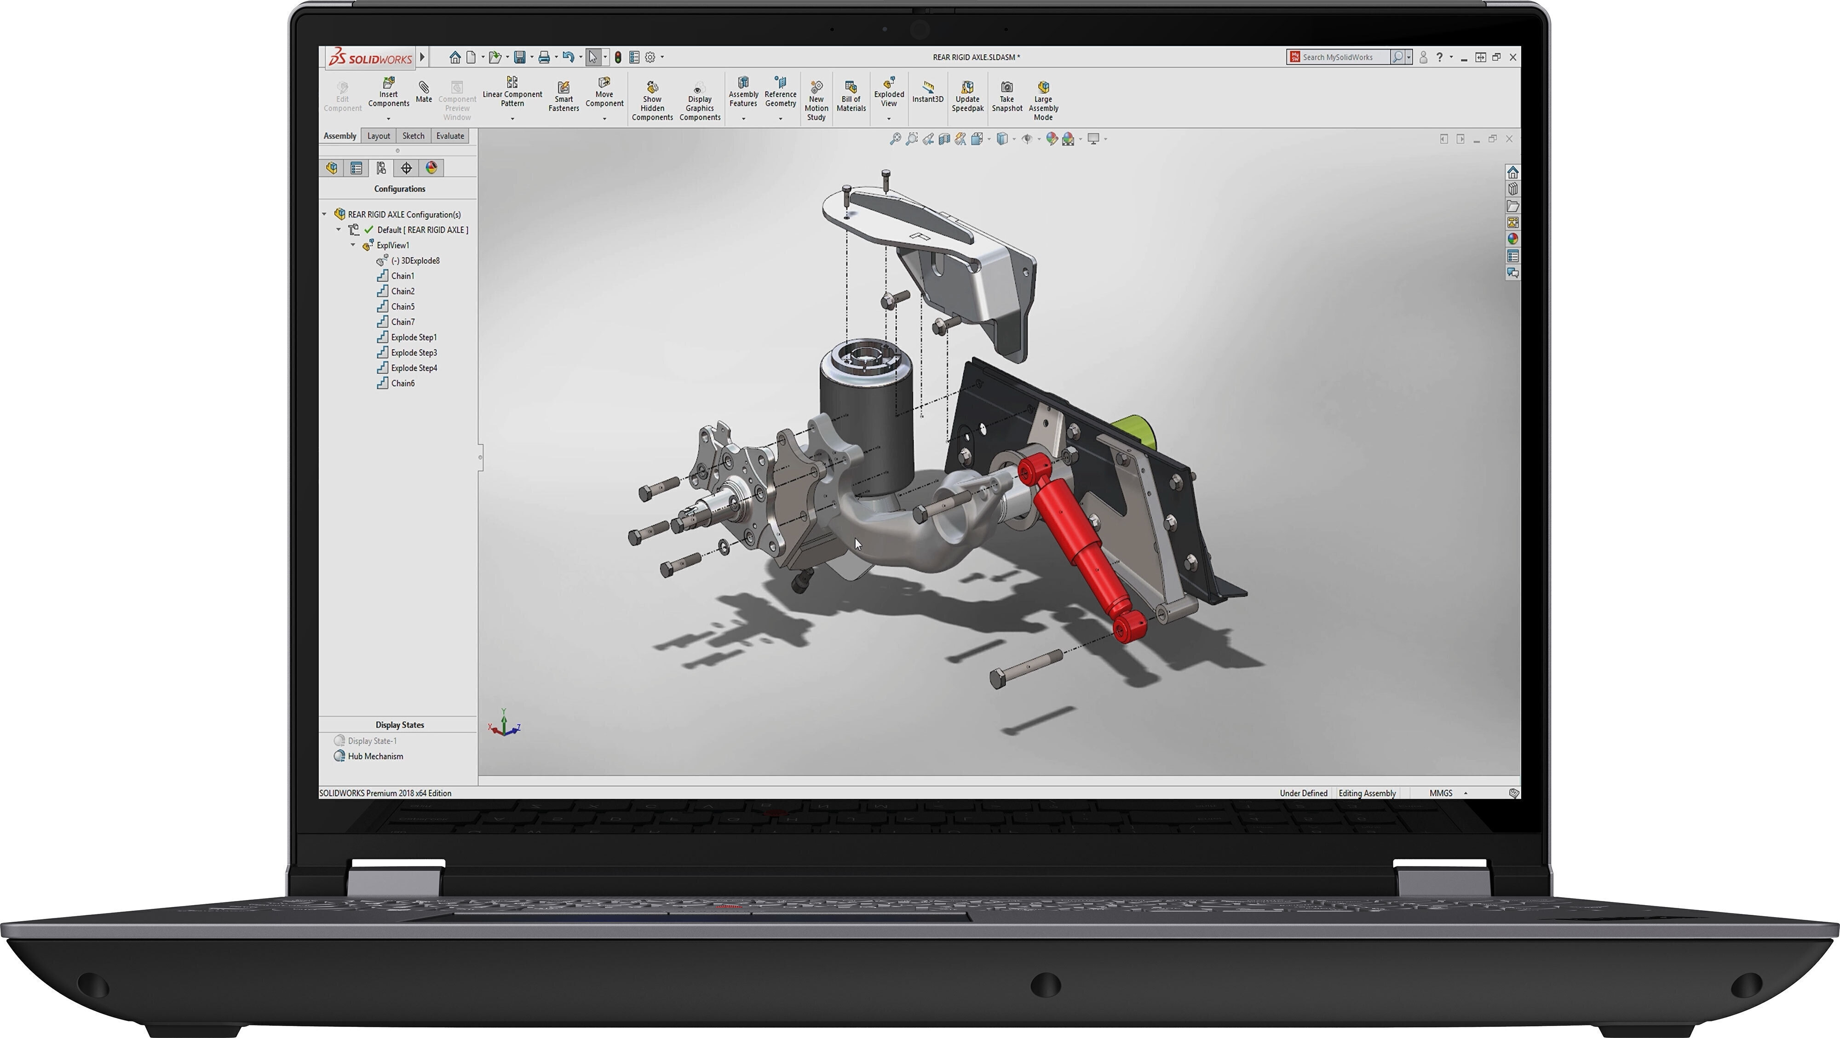Select Explode Step3 in the tree
Viewport: 1840px width, 1038px height.
click(414, 353)
